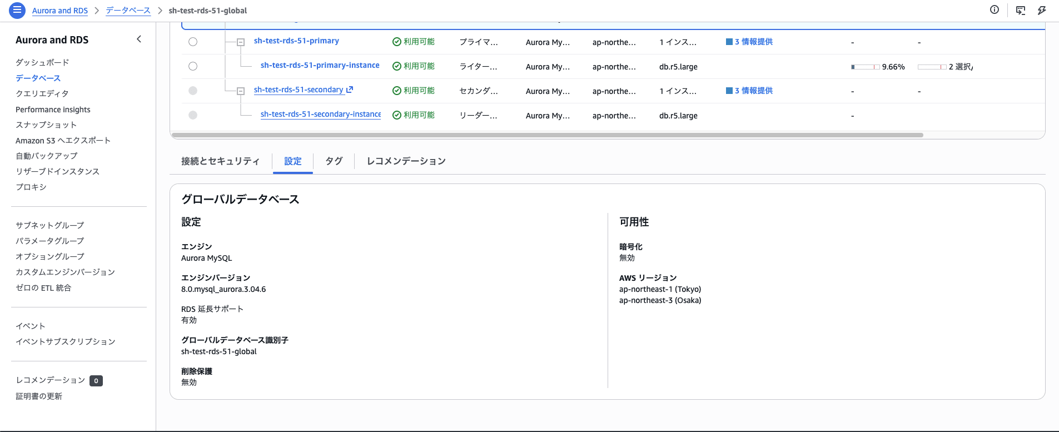Open sh-test-rds-51-primary-instance link
This screenshot has width=1059, height=432.
(x=320, y=65)
